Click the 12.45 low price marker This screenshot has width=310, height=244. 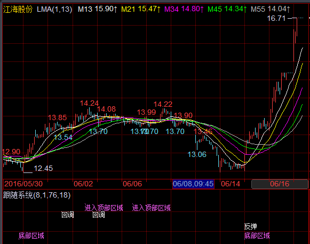(43, 168)
